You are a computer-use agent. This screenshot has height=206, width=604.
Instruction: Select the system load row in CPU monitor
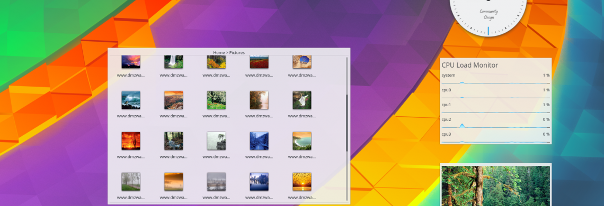pyautogui.click(x=495, y=78)
